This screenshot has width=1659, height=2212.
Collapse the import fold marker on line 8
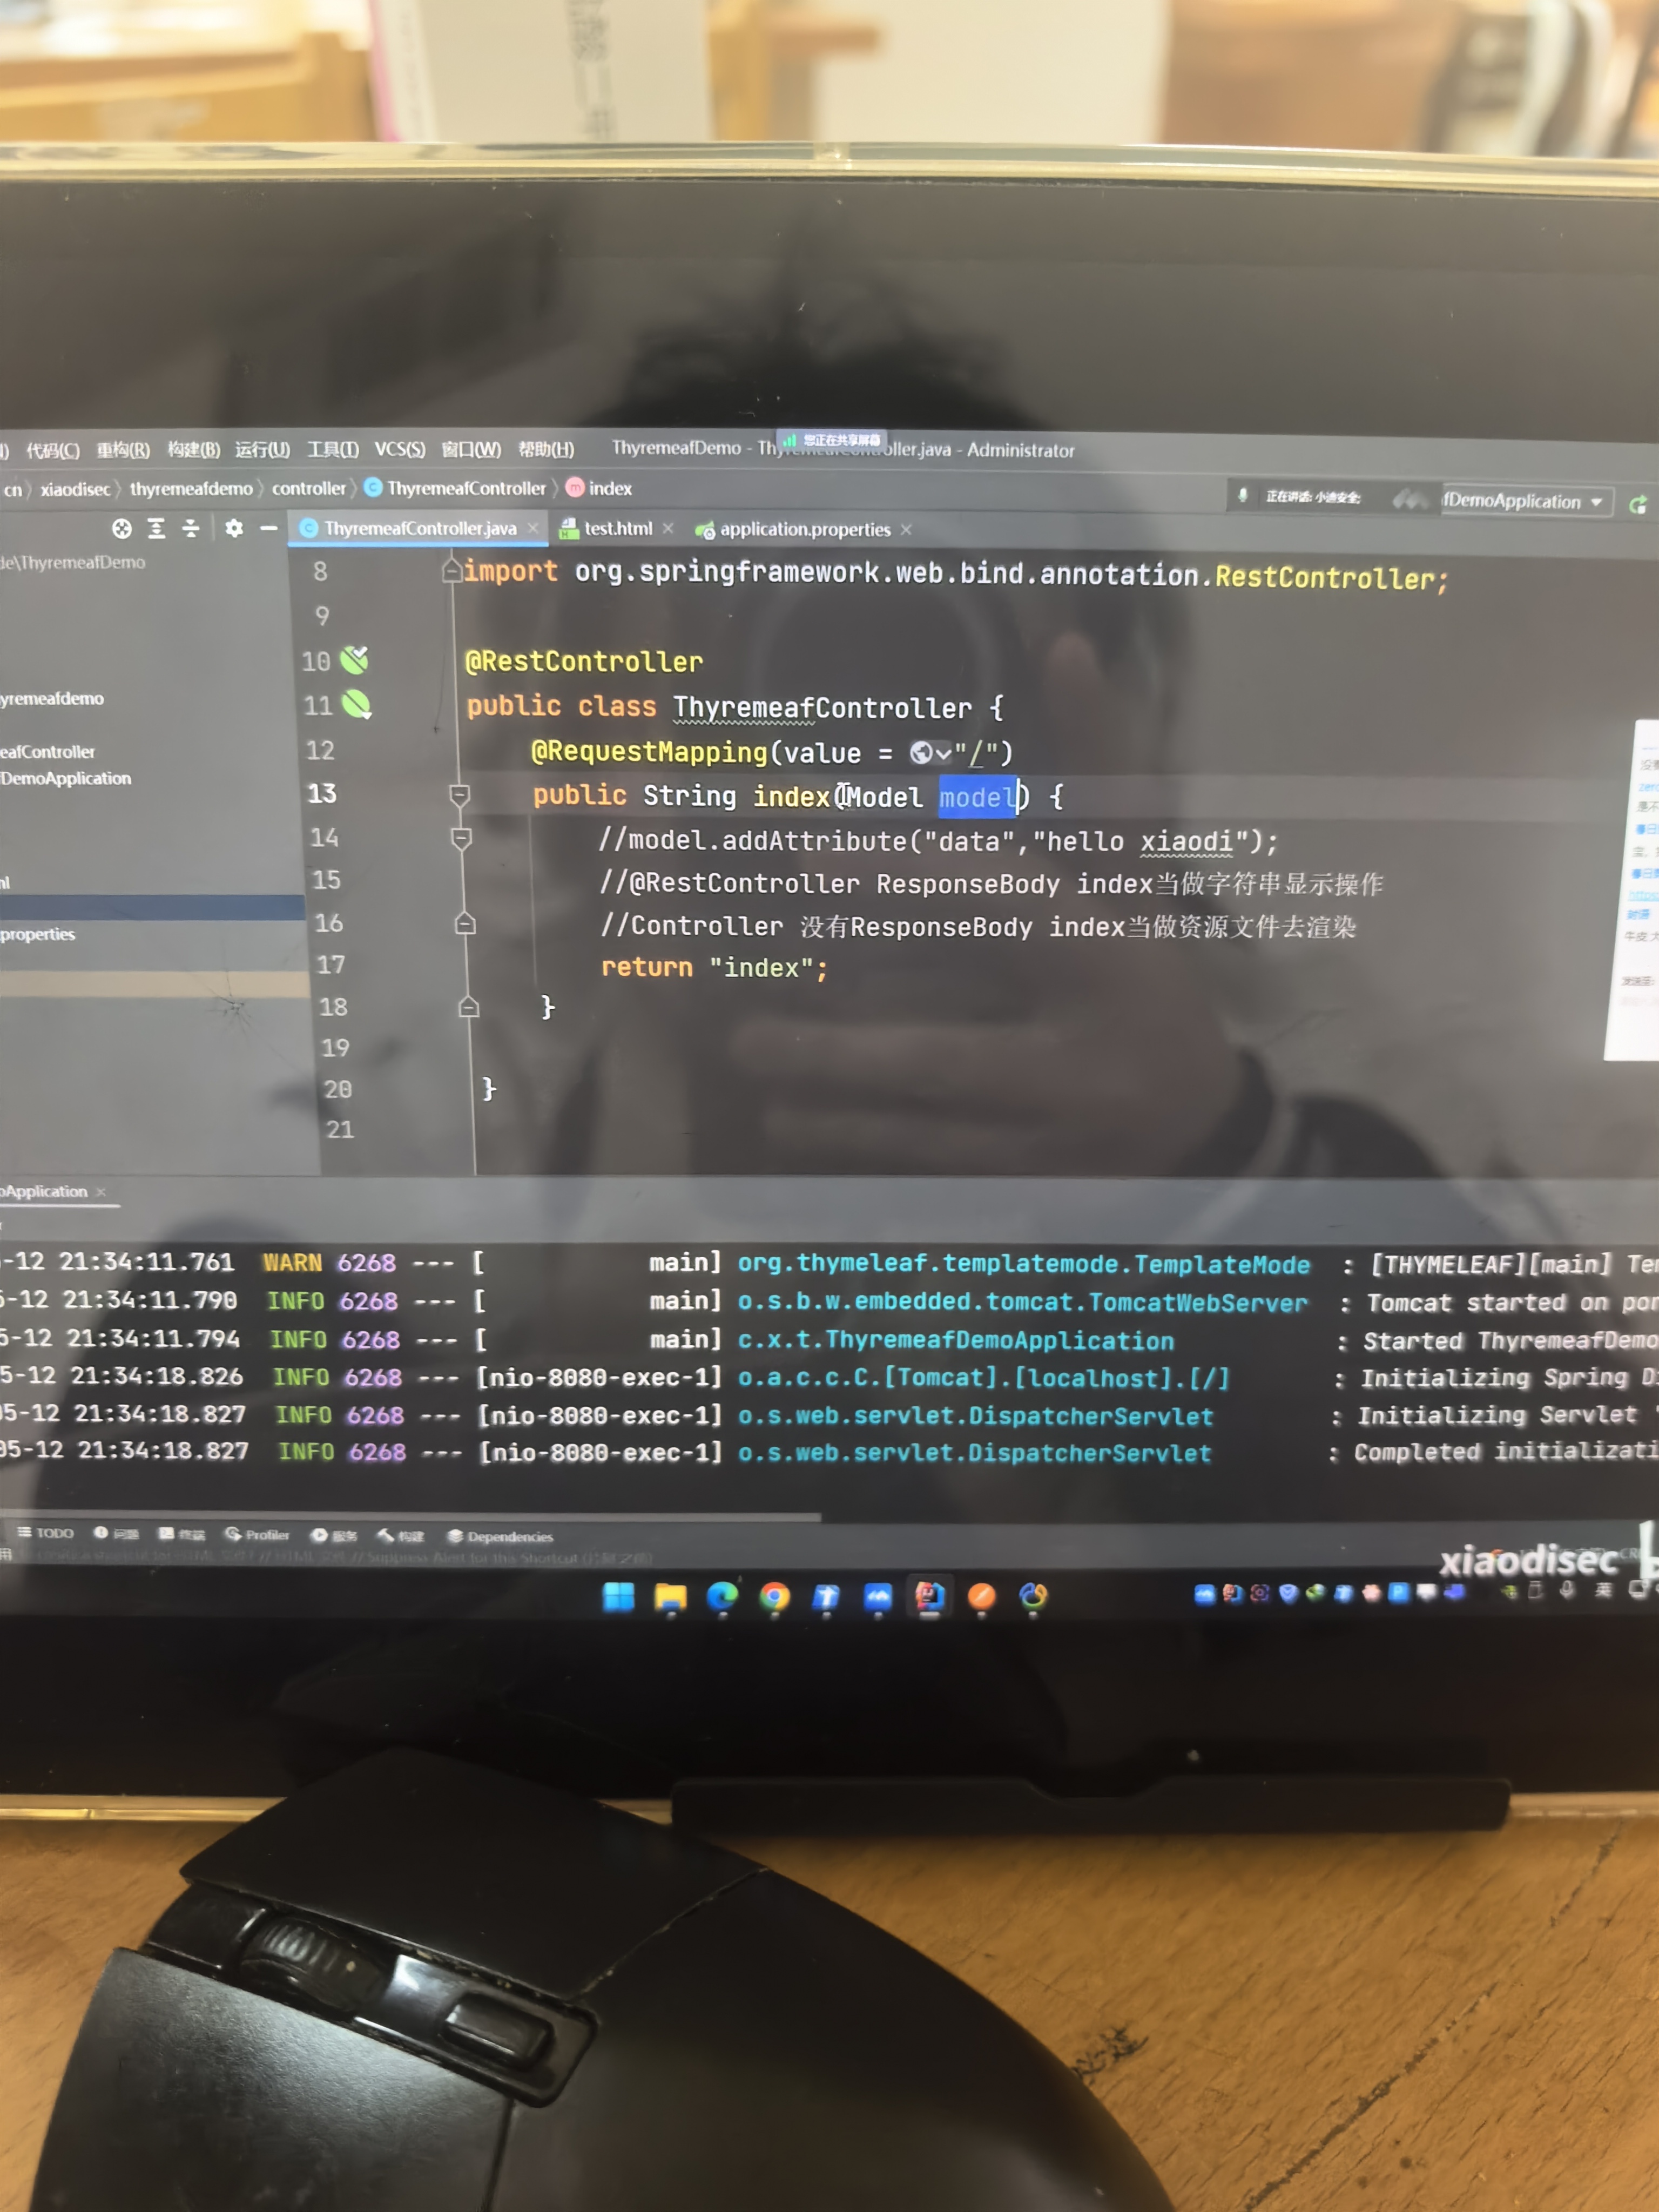click(452, 571)
